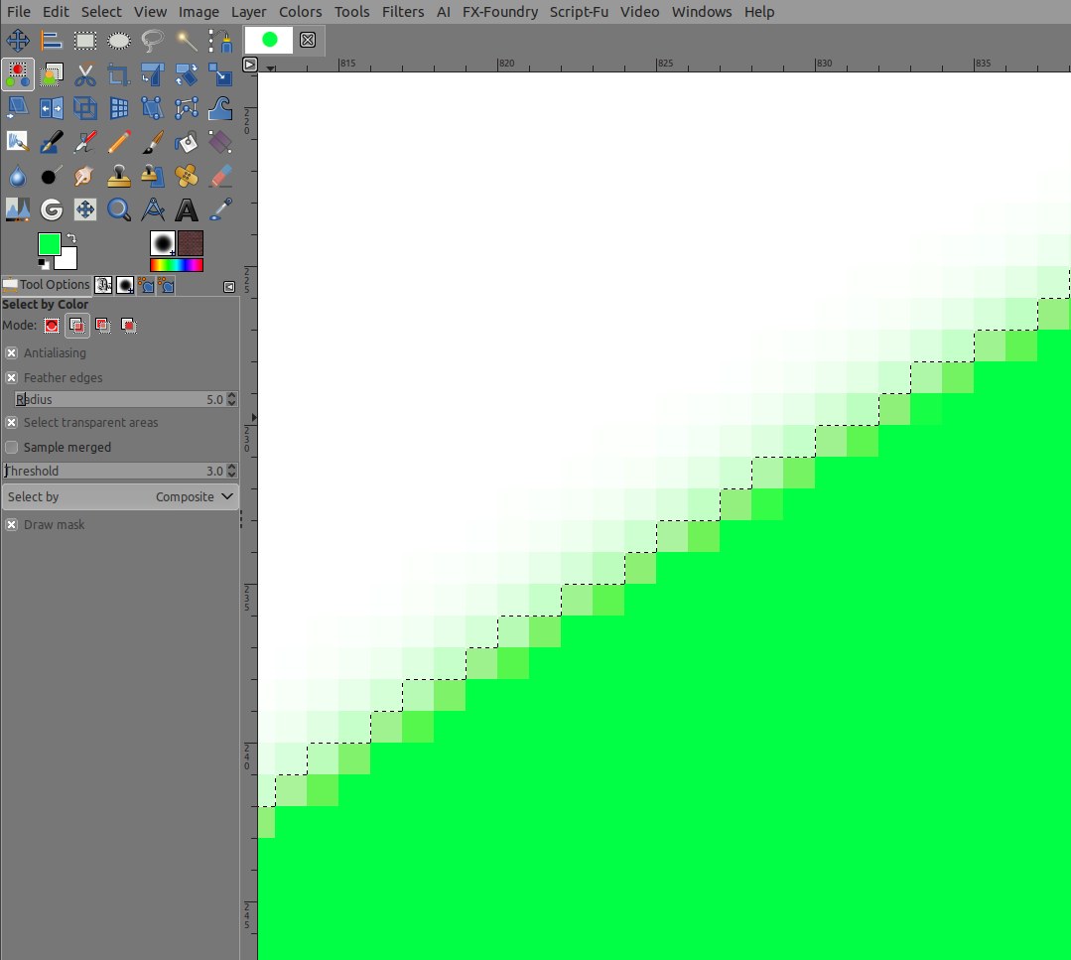The image size is (1071, 960).
Task: Select the Warp Transform wave icon
Action: point(220,108)
